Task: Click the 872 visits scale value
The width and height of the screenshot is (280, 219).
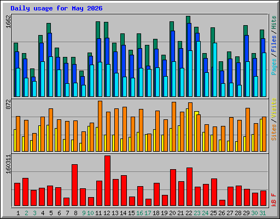Action: (x=8, y=105)
